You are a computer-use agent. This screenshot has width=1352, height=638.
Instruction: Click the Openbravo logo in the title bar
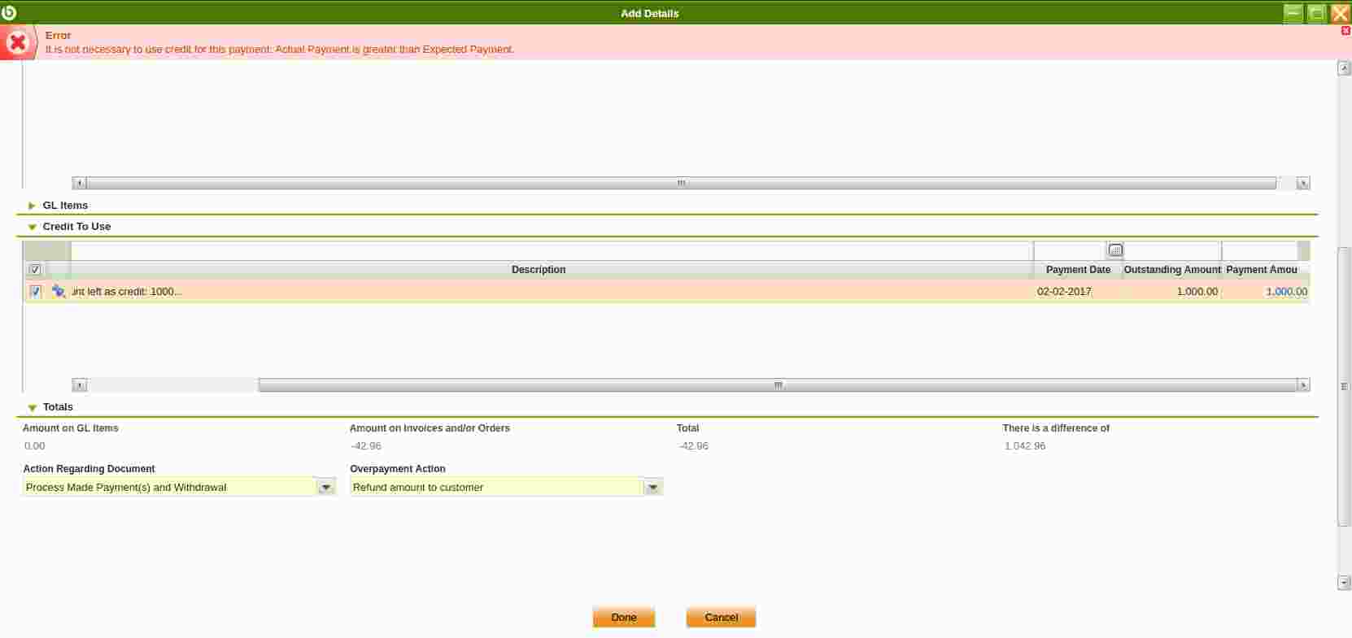(9, 12)
